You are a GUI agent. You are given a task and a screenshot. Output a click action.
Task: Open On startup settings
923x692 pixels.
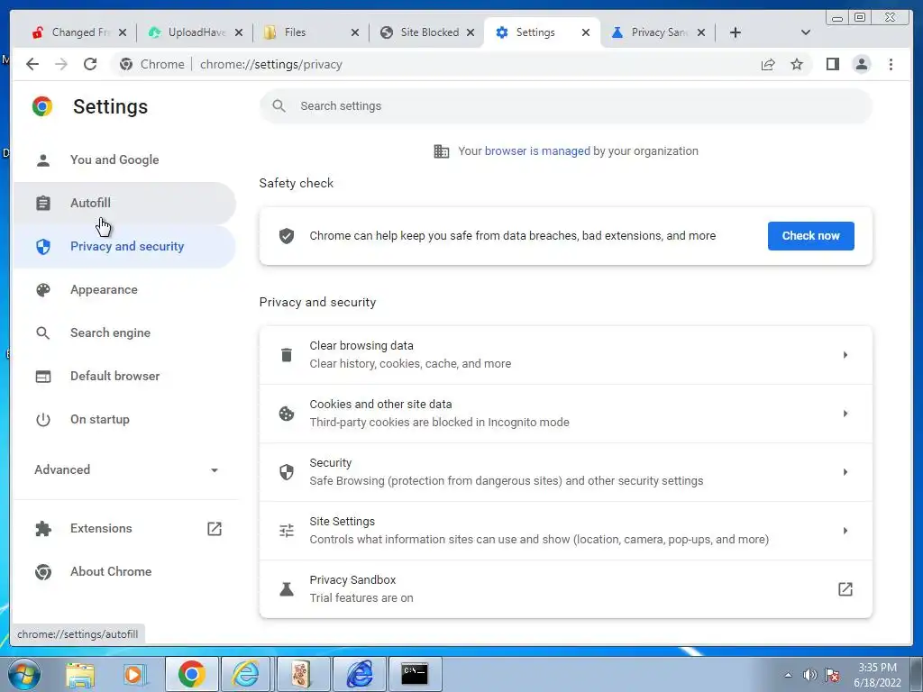[x=123, y=420]
